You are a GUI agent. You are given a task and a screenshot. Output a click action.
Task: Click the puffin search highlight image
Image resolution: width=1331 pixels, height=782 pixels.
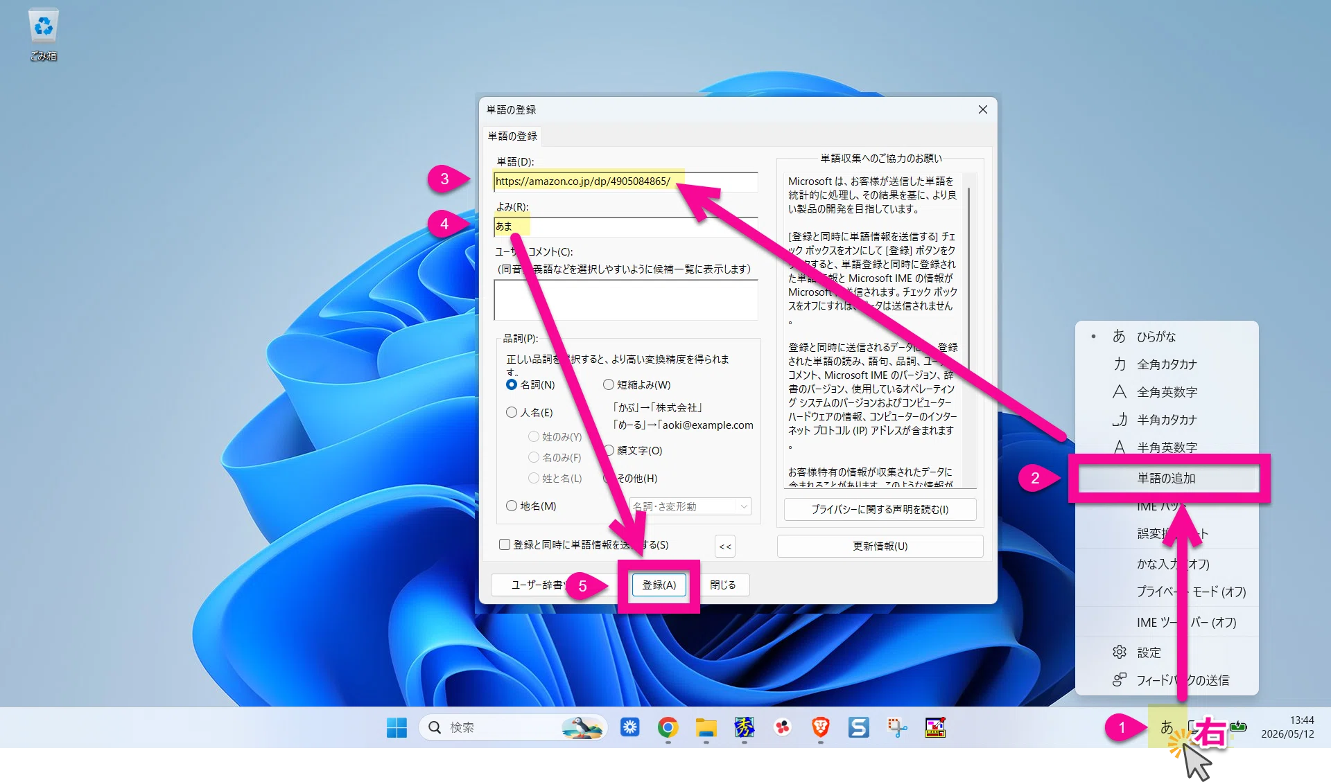coord(581,727)
